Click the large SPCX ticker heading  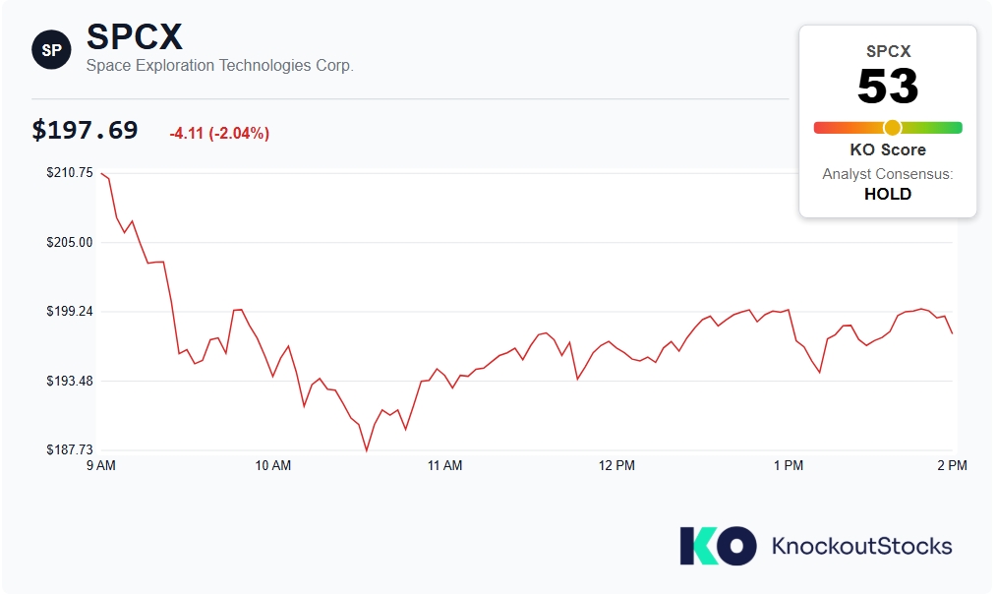click(x=134, y=36)
